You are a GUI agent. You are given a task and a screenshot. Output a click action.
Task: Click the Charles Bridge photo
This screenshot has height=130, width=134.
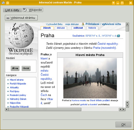pos(90,78)
